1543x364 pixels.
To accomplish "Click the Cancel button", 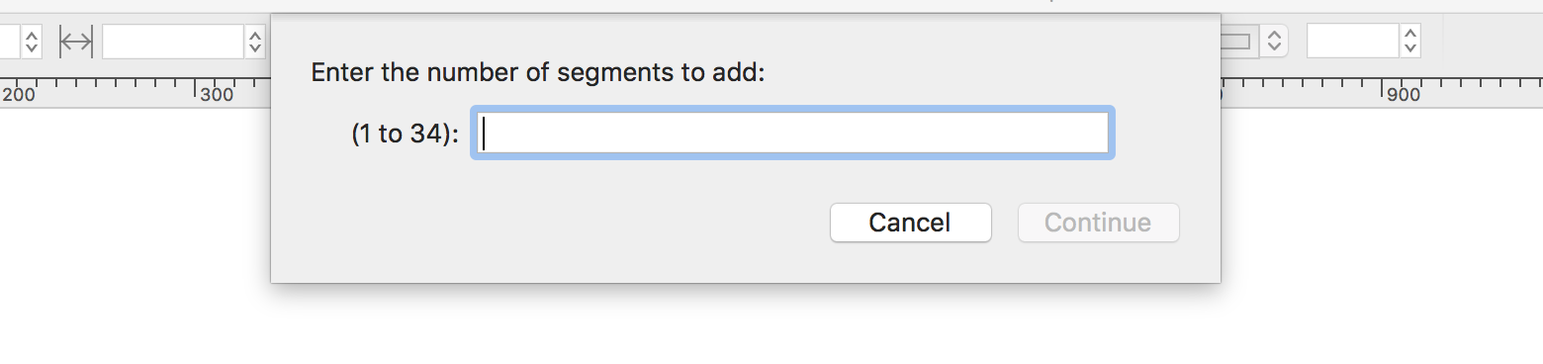I will 910,223.
